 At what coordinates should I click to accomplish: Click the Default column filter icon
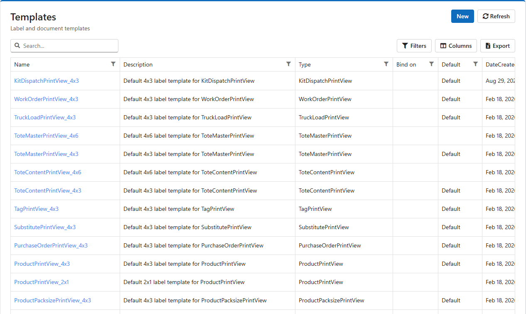(x=475, y=64)
